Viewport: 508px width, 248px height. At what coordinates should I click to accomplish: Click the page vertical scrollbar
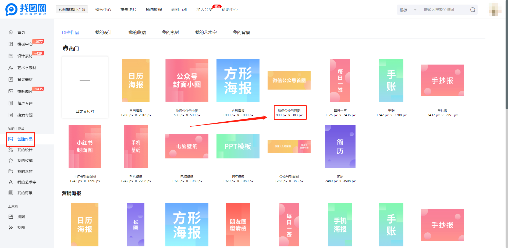(506, 54)
